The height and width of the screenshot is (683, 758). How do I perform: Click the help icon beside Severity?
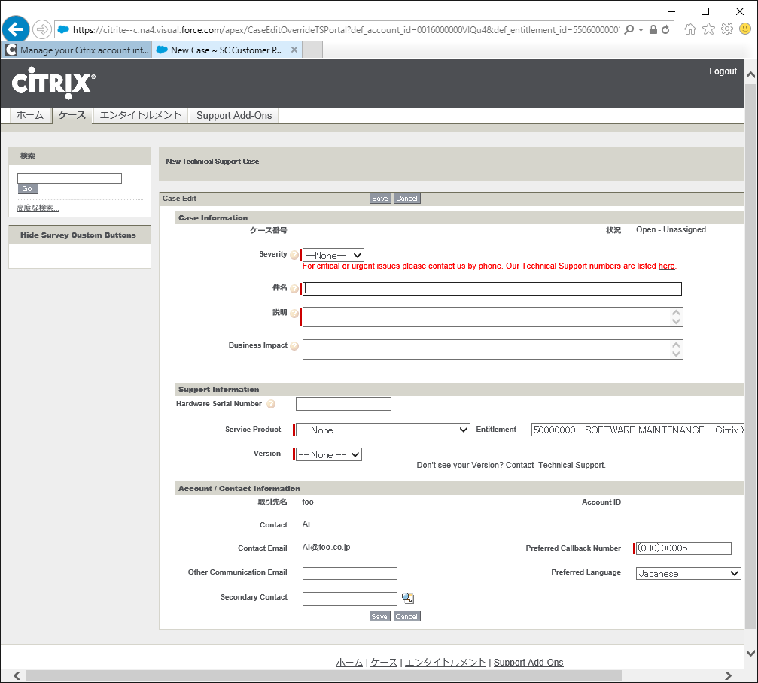coord(294,255)
